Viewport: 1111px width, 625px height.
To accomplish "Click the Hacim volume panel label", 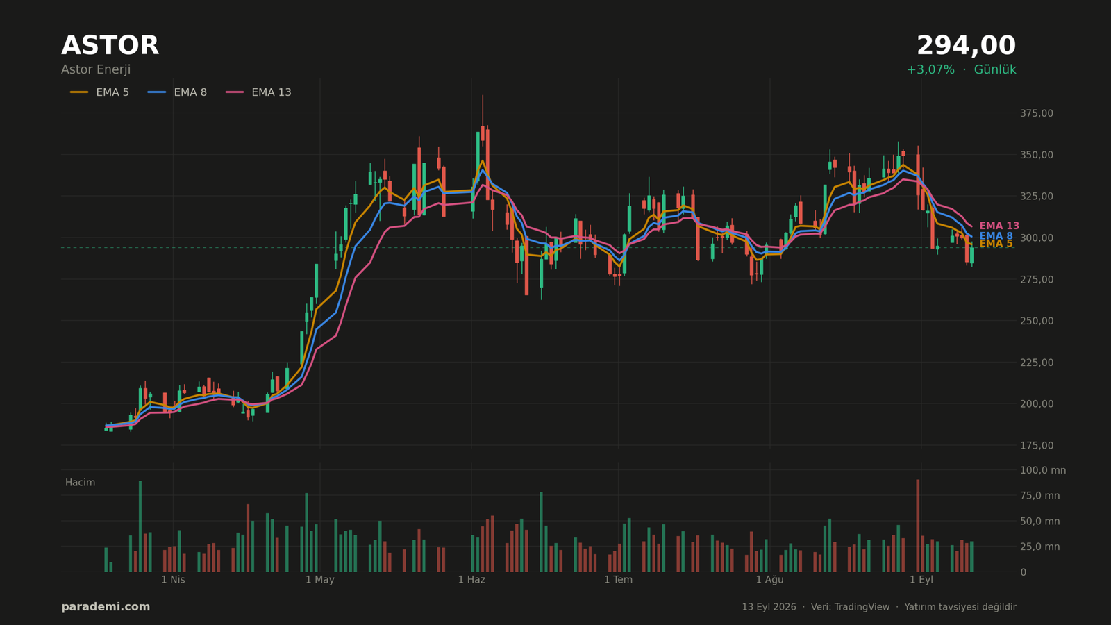I will pyautogui.click(x=80, y=483).
